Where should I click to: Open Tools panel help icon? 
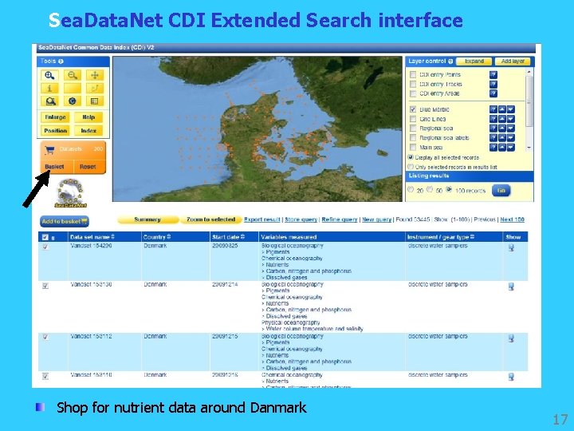61,61
